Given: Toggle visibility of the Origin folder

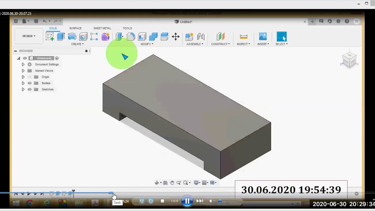Looking at the screenshot, I should click(x=30, y=77).
